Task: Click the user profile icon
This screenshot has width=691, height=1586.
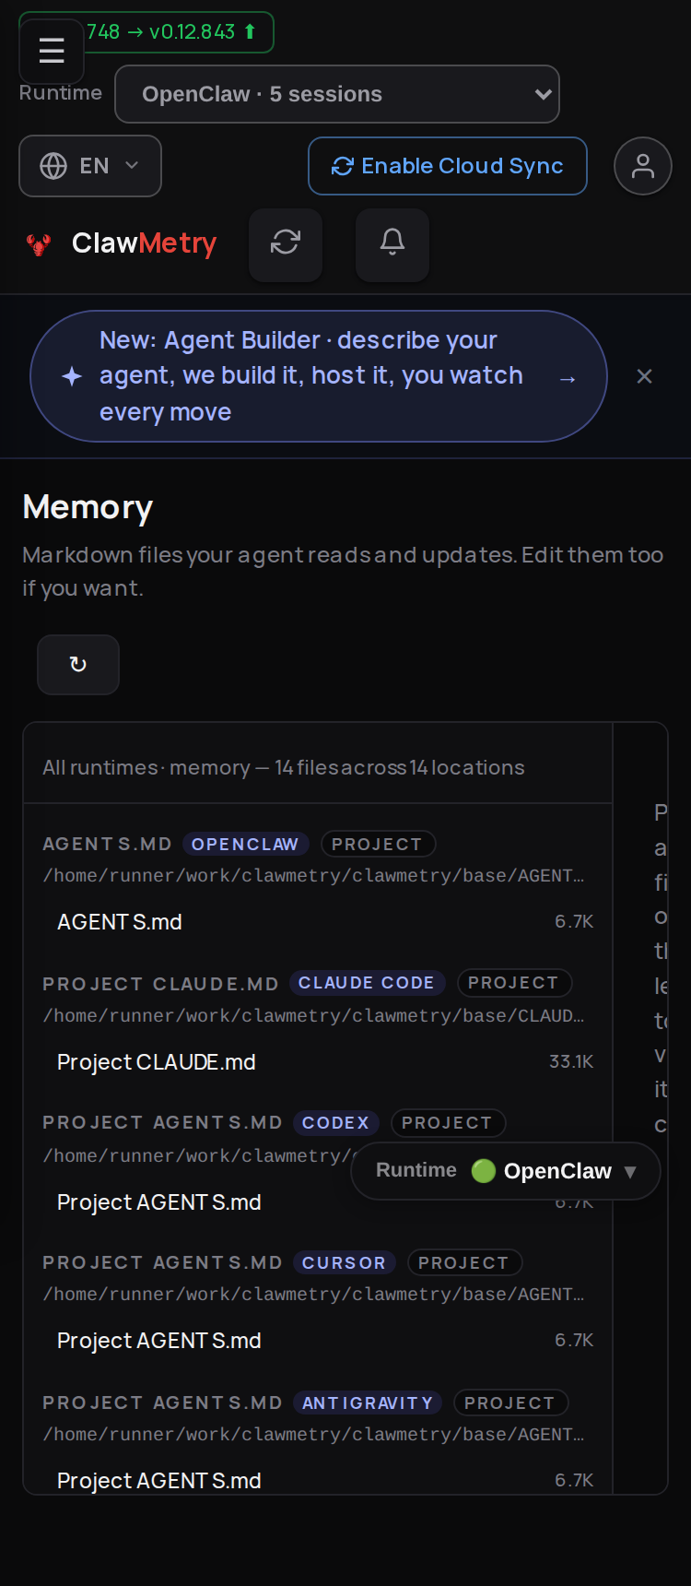Action: coord(643,166)
